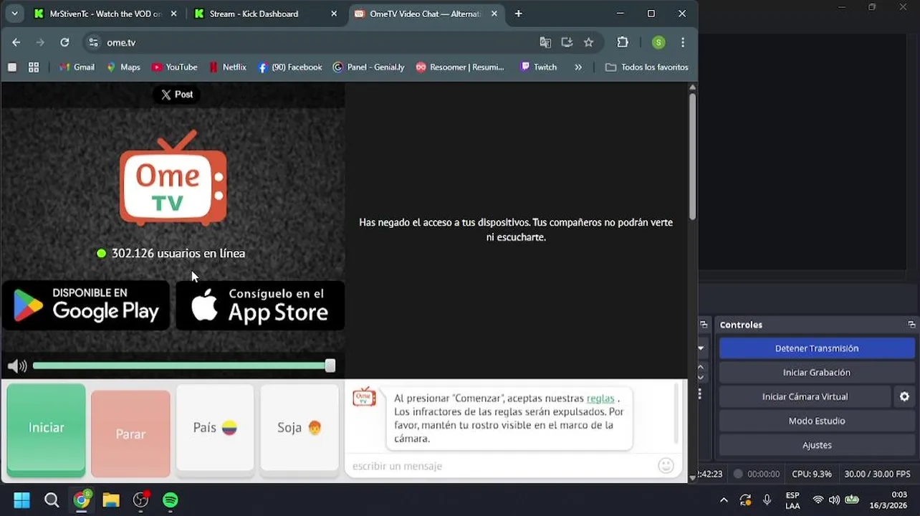Click the install app icon in the address bar

[x=567, y=42]
